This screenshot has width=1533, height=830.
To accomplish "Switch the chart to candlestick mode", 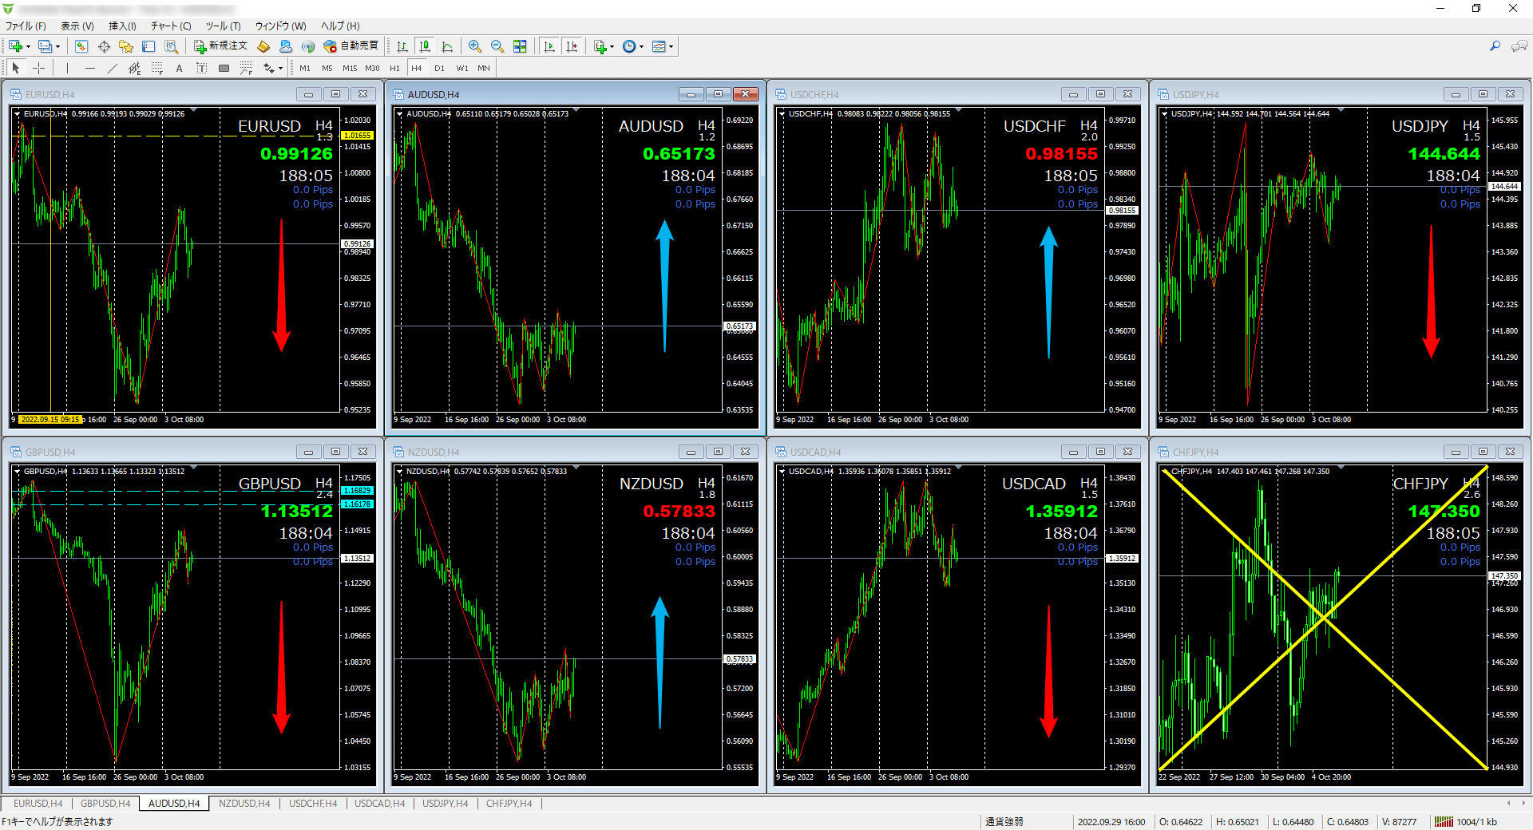I will tap(425, 46).
